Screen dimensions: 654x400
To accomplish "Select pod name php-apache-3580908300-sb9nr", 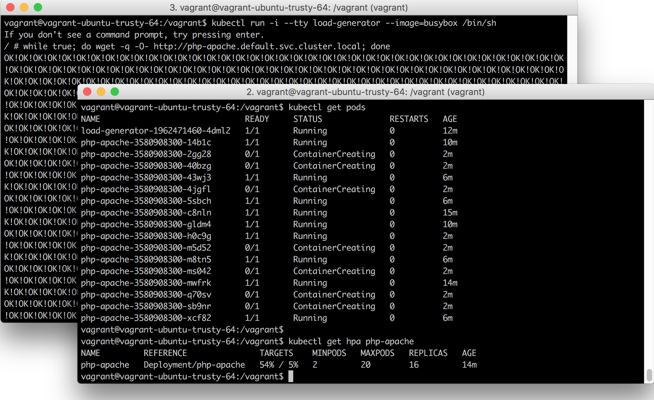I will click(x=146, y=306).
